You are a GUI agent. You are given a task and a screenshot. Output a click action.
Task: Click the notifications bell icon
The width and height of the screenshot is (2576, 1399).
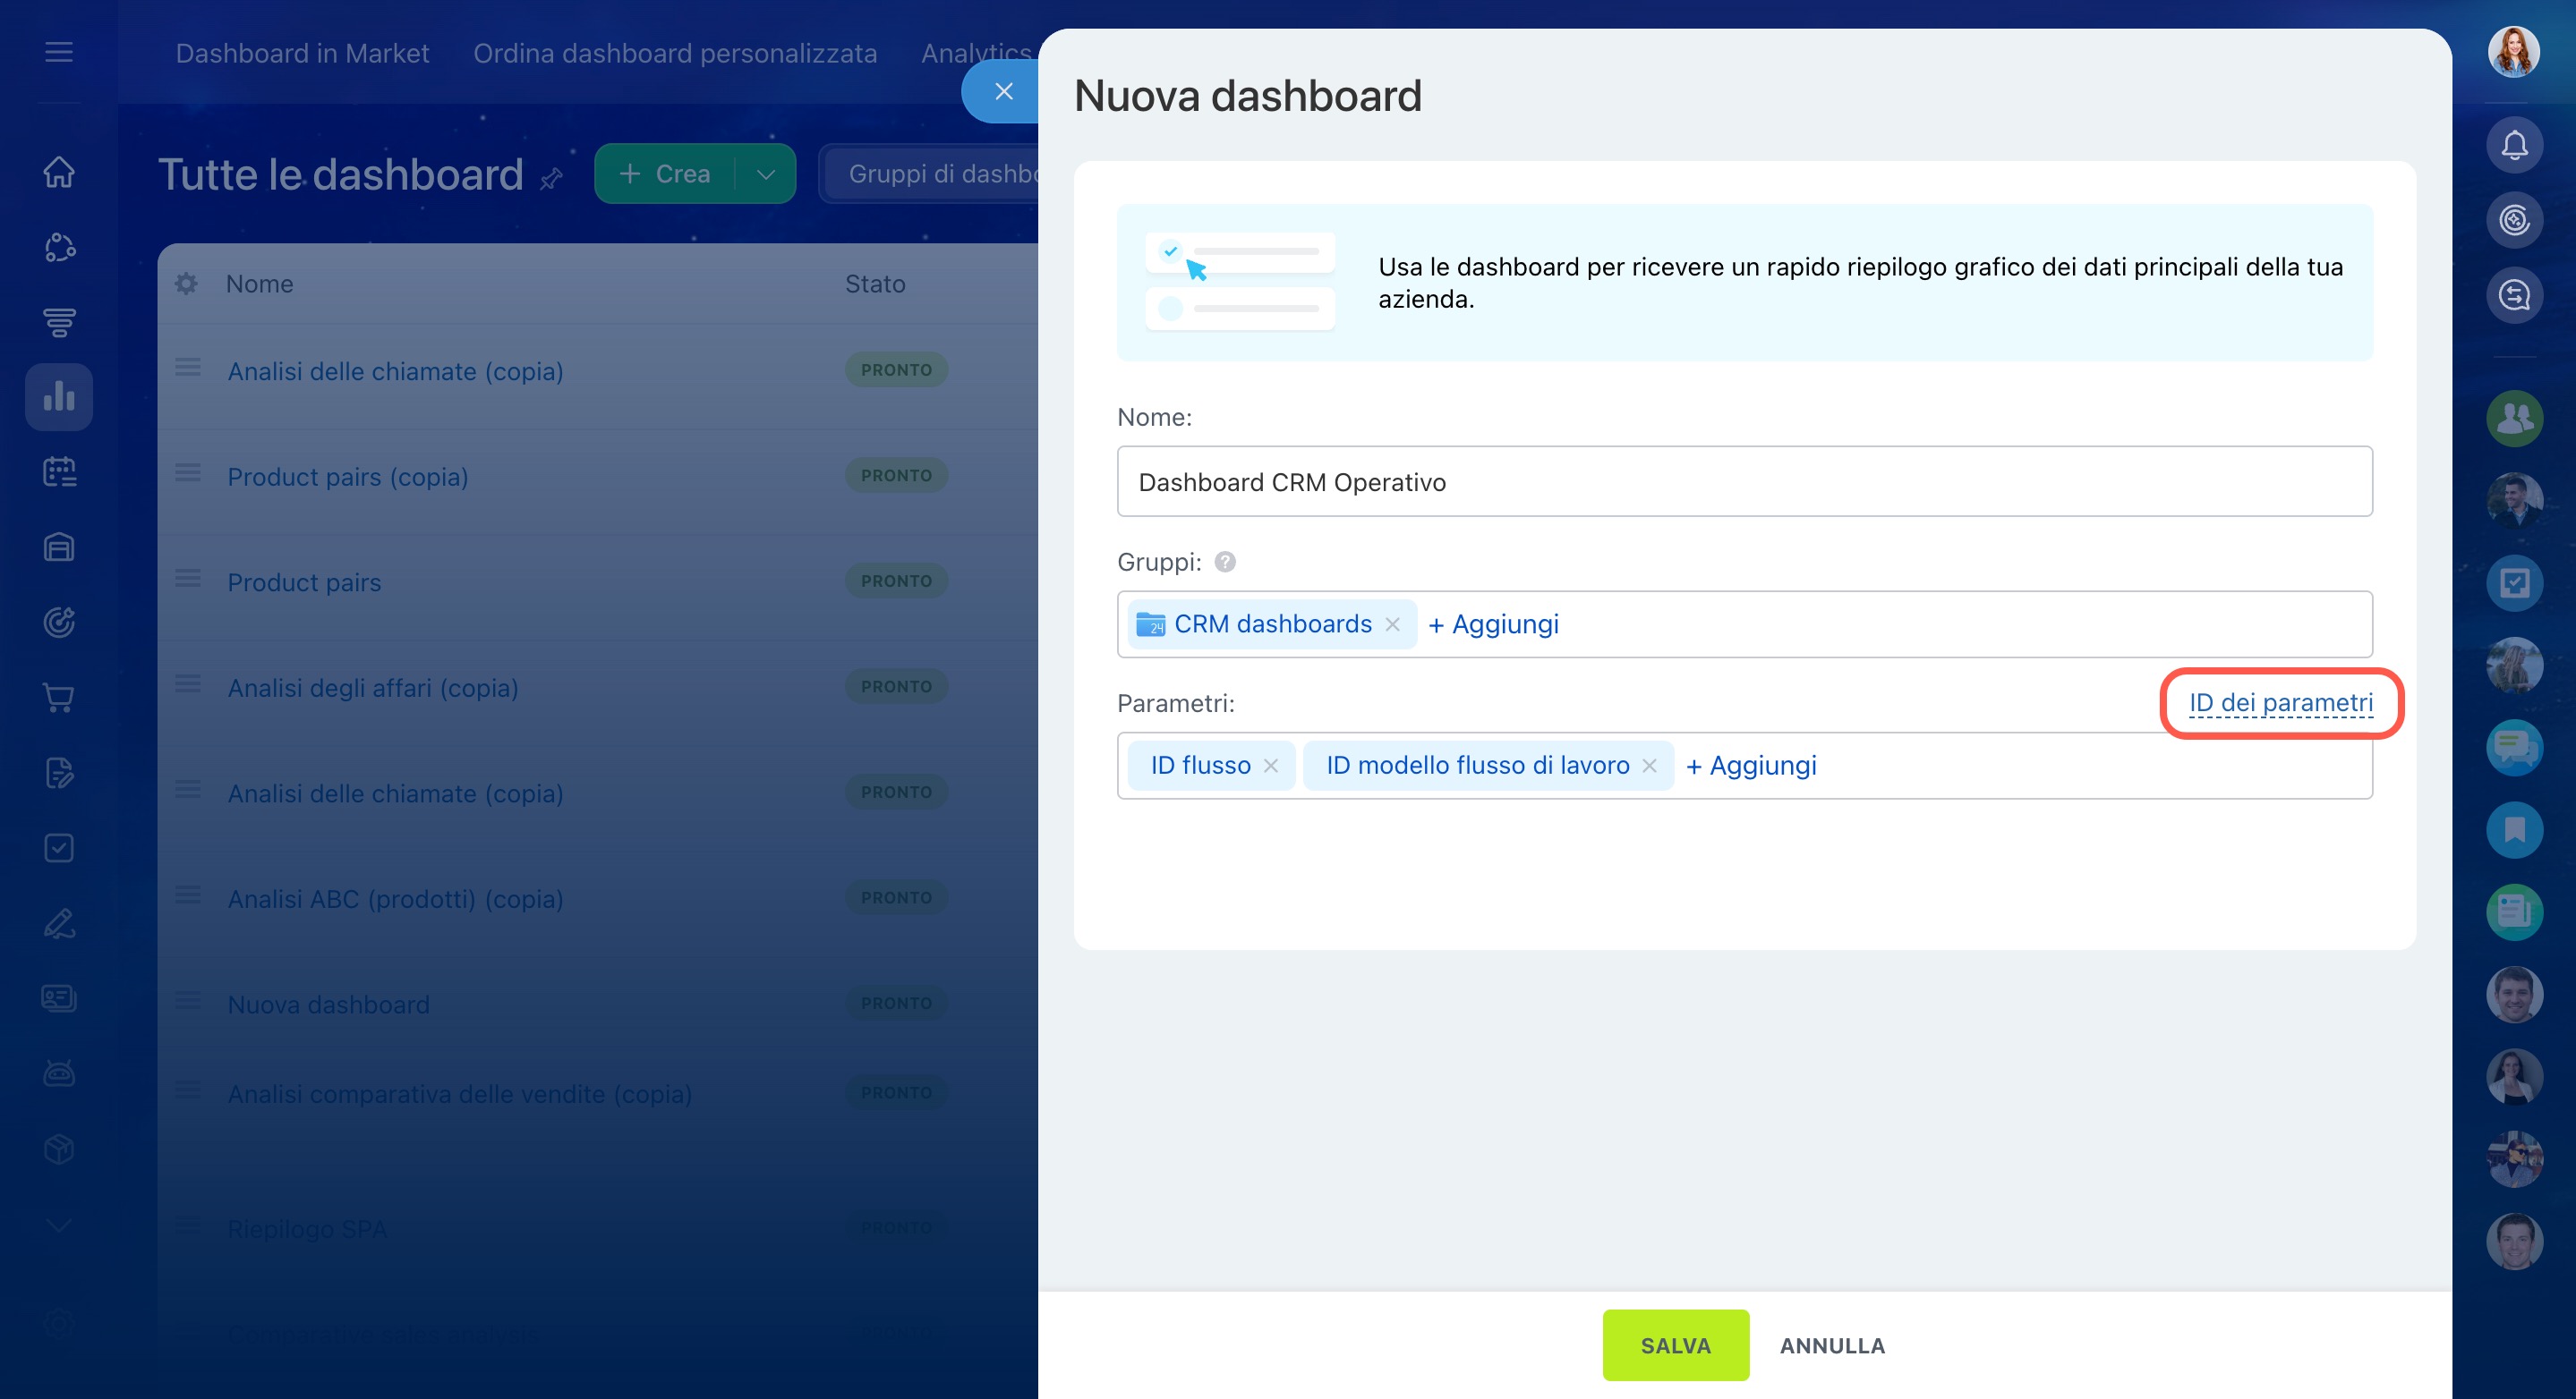(2514, 146)
